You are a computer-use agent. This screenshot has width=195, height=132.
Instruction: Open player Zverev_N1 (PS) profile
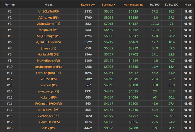tap(48, 116)
